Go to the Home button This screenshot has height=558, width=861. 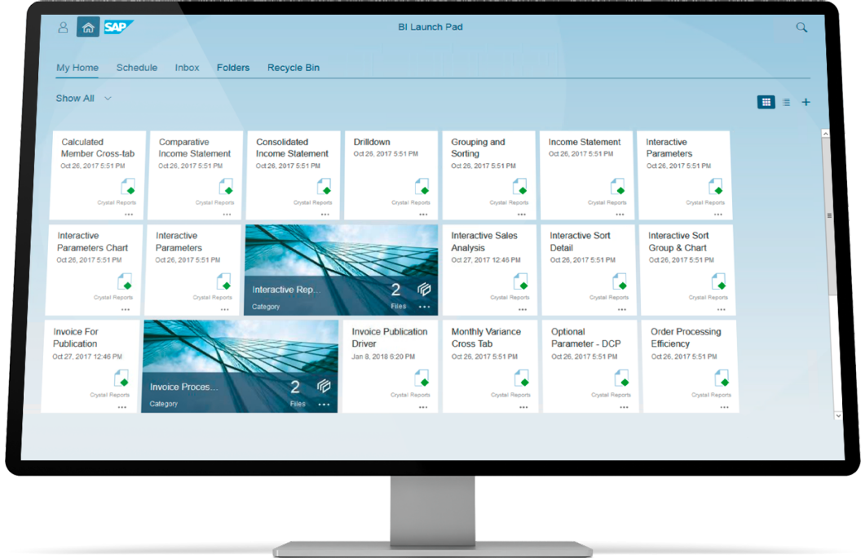click(88, 28)
